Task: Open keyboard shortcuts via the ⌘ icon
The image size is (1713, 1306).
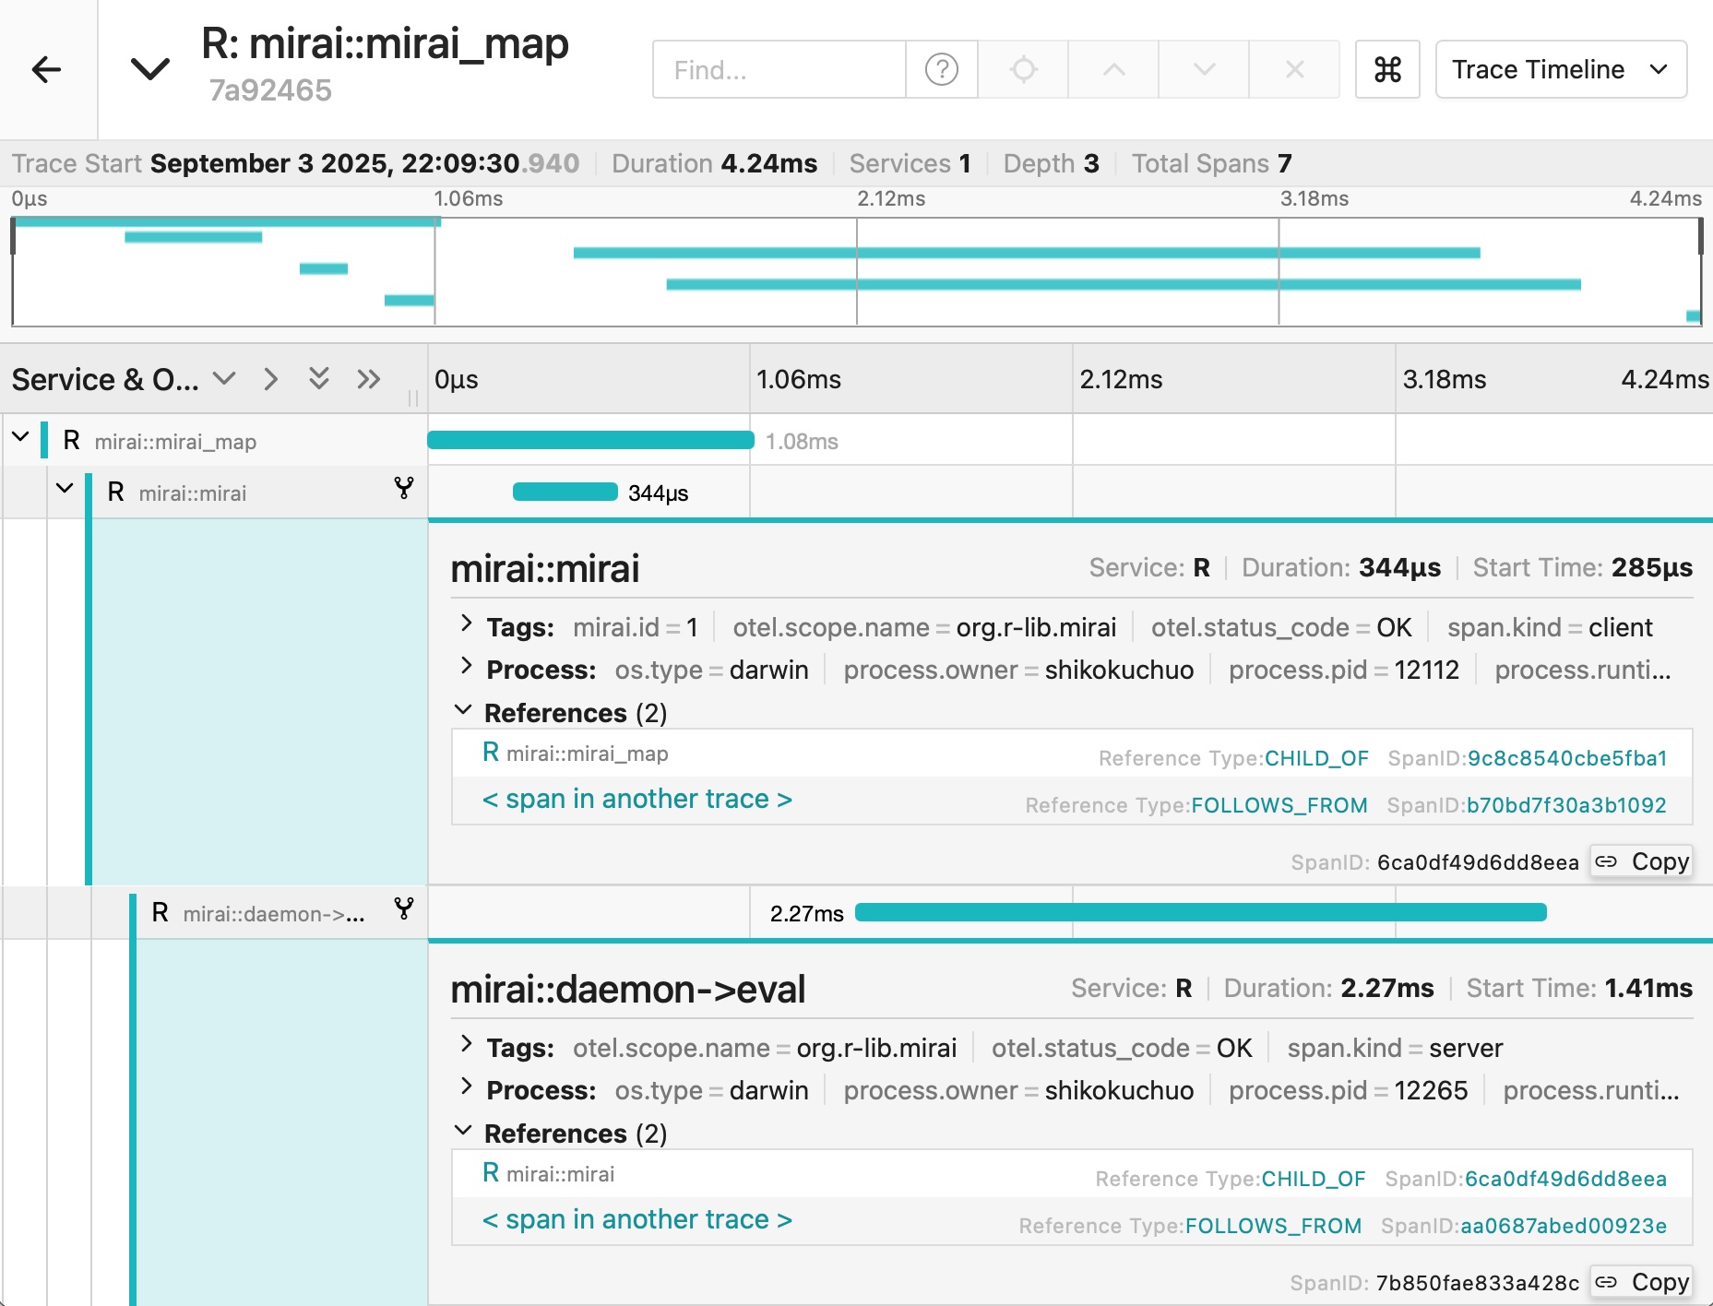Action: (x=1387, y=69)
